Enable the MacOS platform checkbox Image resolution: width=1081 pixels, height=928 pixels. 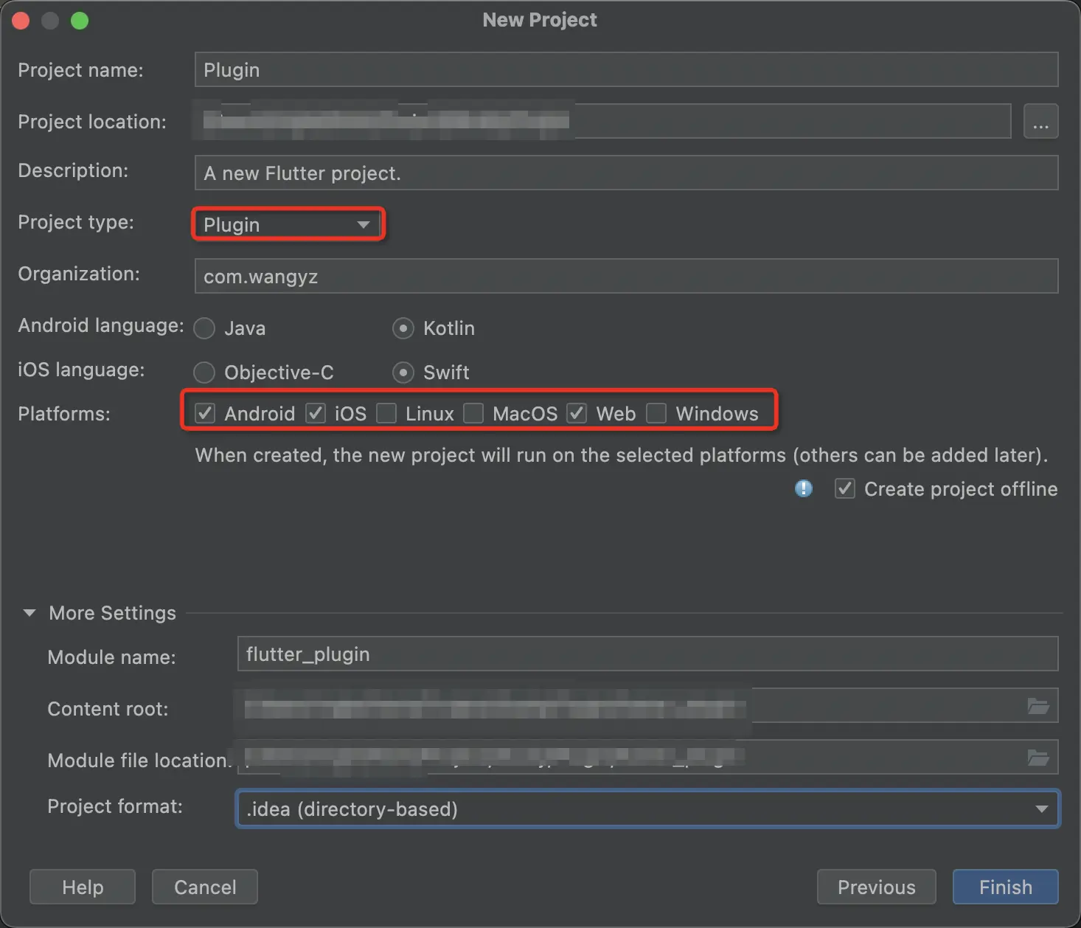click(473, 413)
